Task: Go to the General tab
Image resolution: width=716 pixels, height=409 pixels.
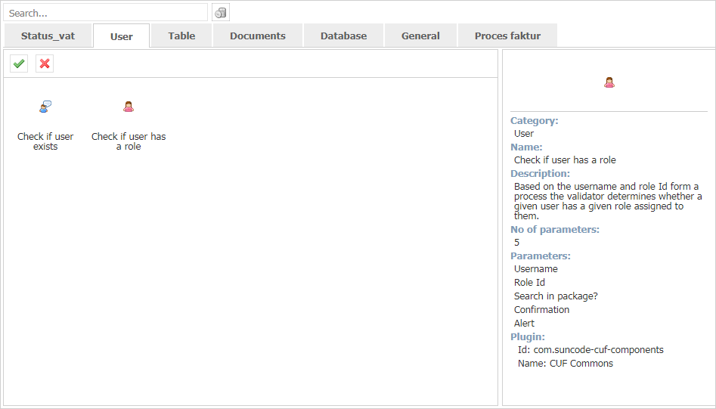Action: click(420, 36)
